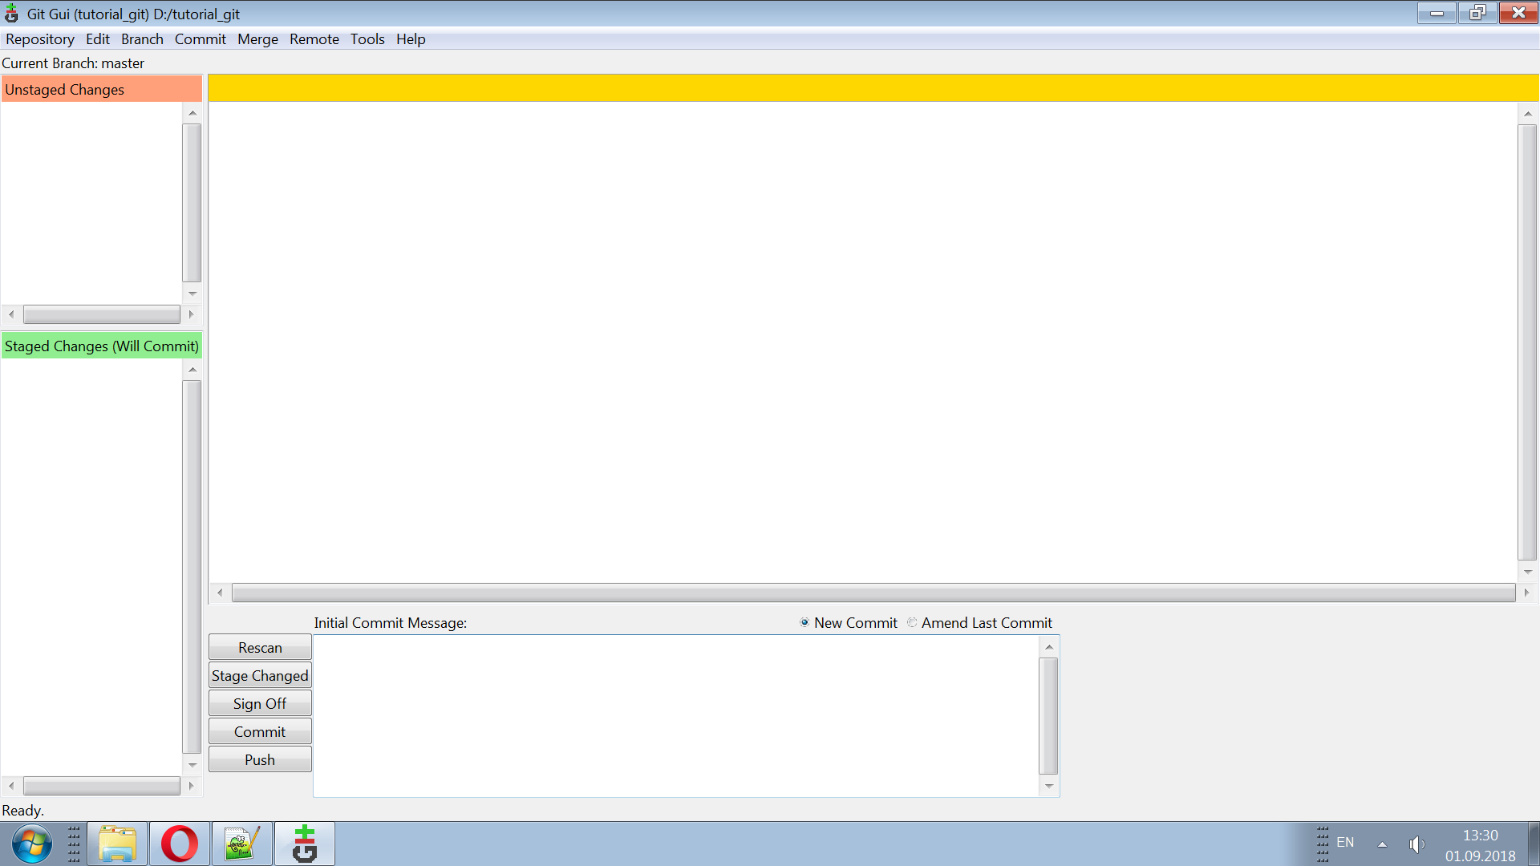The image size is (1540, 866).
Task: Click the Git Gui title bar icon
Action: click(x=11, y=14)
